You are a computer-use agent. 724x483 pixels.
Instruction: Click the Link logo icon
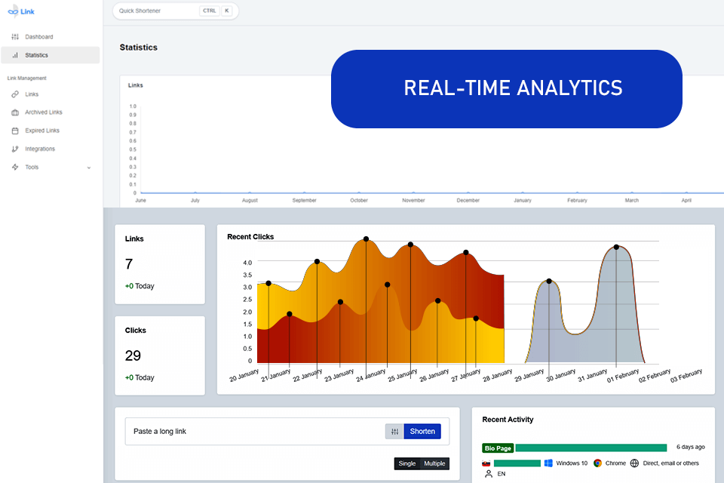pos(14,11)
